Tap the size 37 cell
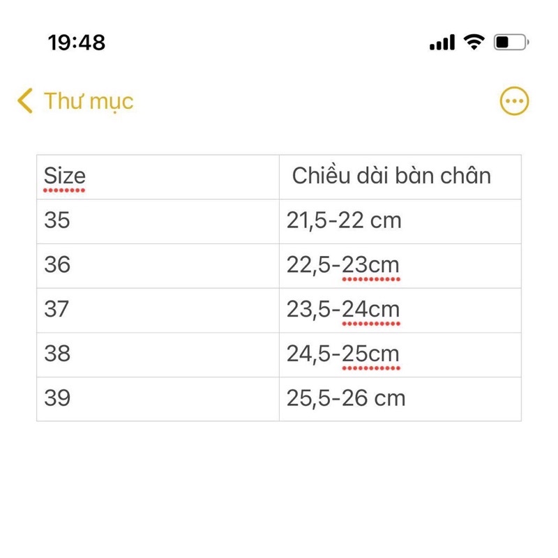This screenshot has width=558, height=558. tap(57, 309)
